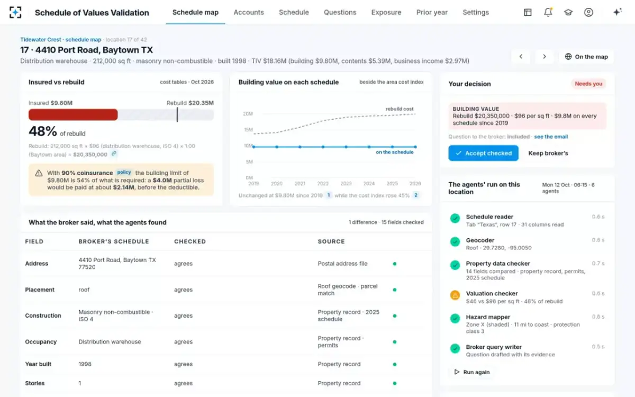This screenshot has width=635, height=397.
Task: Click the green status dot for Occupancy
Action: point(394,342)
